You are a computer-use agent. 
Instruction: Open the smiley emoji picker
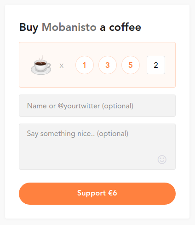coord(162,160)
